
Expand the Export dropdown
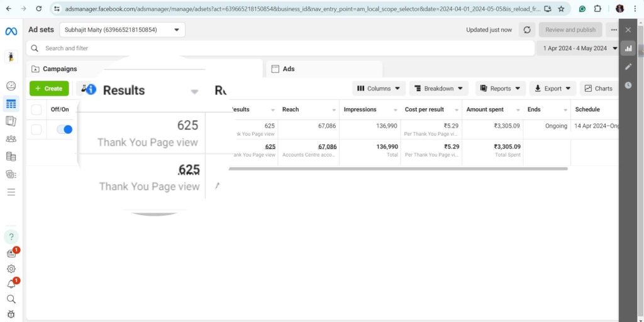coord(553,88)
